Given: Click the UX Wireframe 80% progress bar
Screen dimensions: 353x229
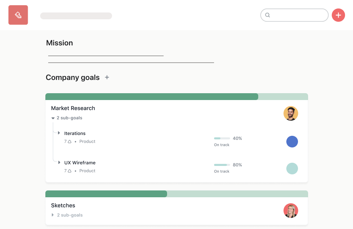Looking at the screenshot, I should [x=222, y=165].
